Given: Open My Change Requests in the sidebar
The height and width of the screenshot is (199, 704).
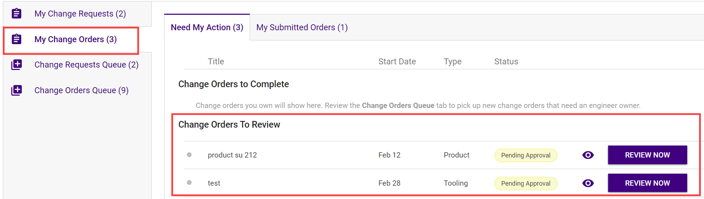Looking at the screenshot, I should click(x=80, y=14).
